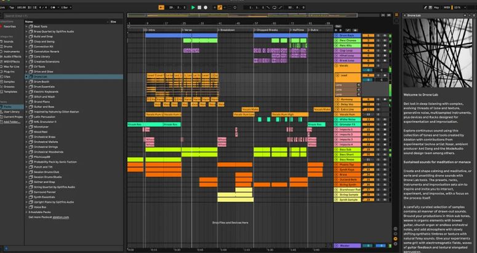477x253 pixels.
Task: Toggle the orange Automation Arm button
Action: (x=220, y=7)
